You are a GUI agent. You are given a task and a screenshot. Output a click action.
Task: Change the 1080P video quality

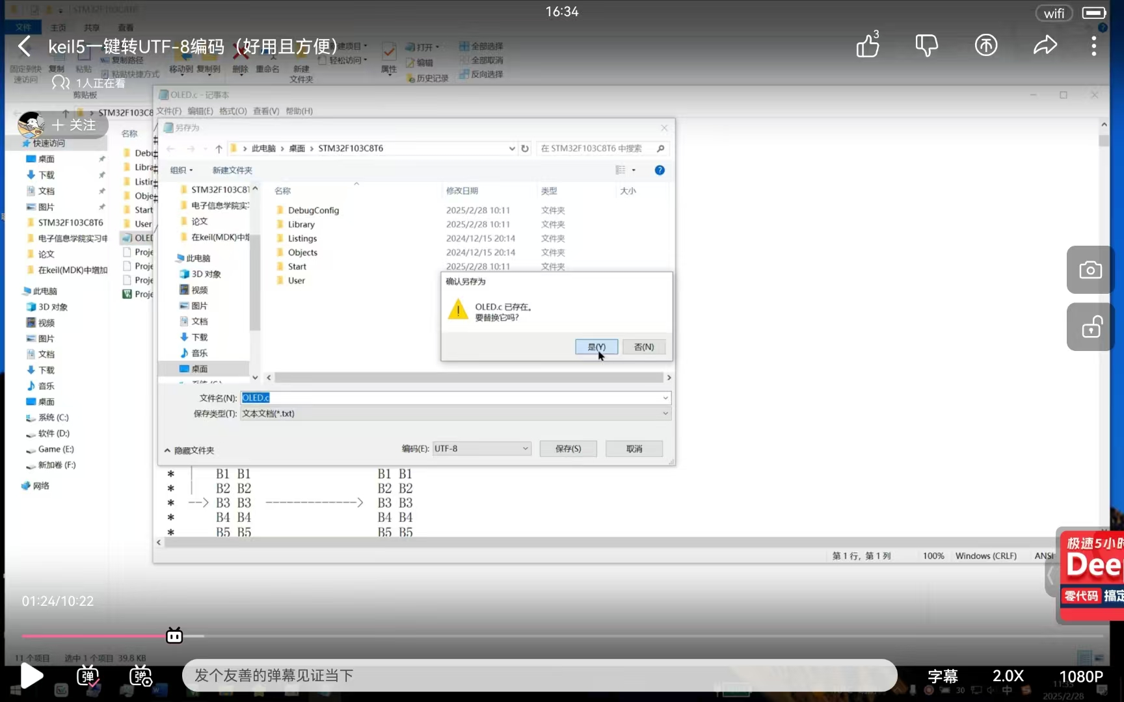click(1081, 676)
